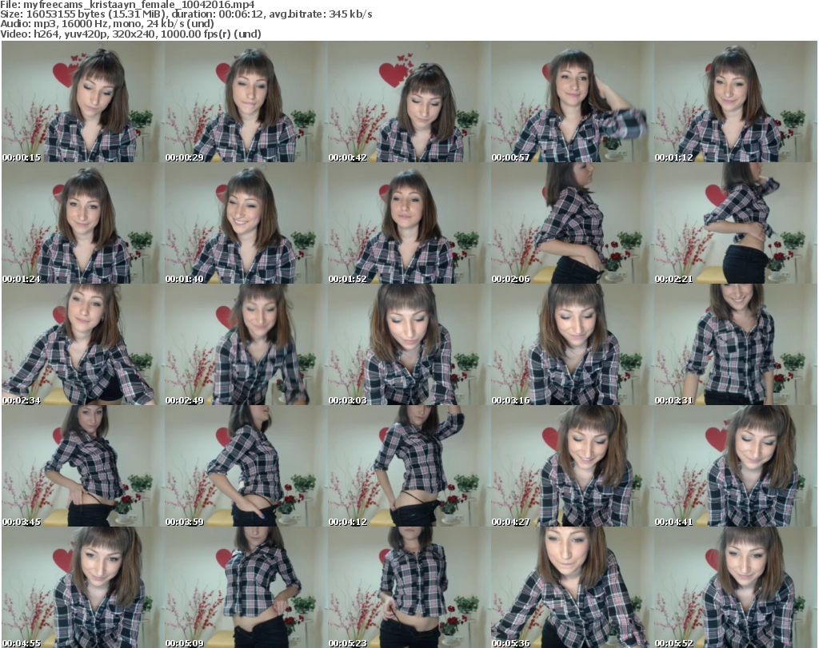This screenshot has height=648, width=819.
Task: Select the thumbnail stamped 00:02:49
Action: (x=246, y=345)
